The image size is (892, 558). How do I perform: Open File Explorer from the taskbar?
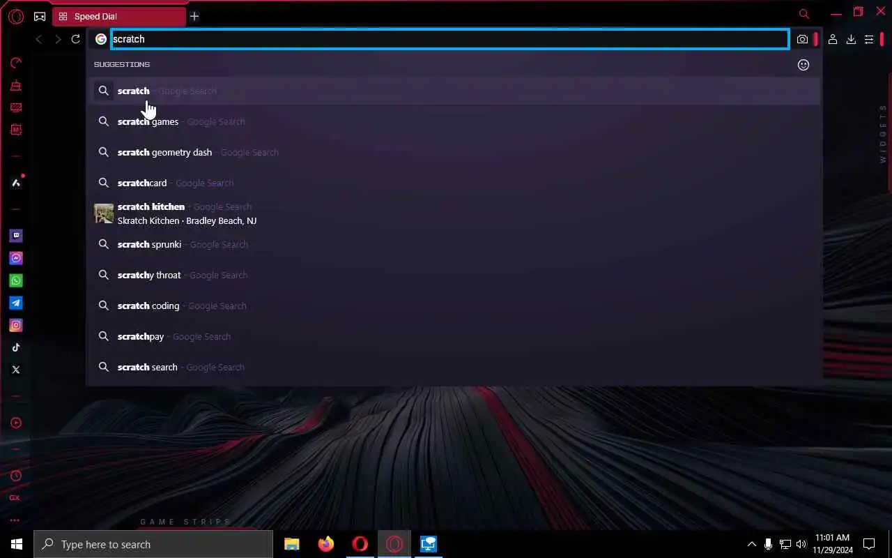click(x=292, y=544)
